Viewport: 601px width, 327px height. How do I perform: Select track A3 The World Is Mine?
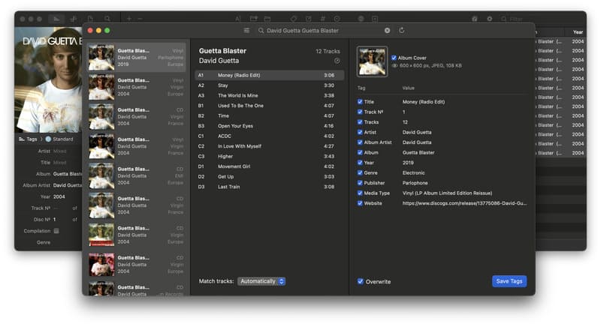point(270,95)
